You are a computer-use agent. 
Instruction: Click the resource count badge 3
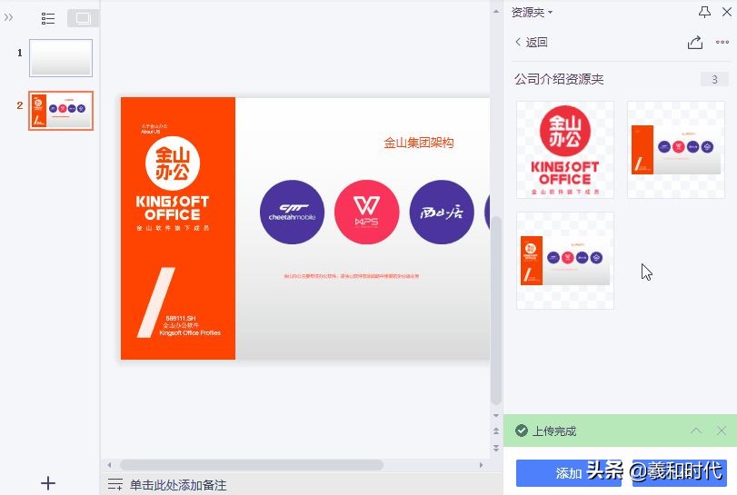point(714,79)
